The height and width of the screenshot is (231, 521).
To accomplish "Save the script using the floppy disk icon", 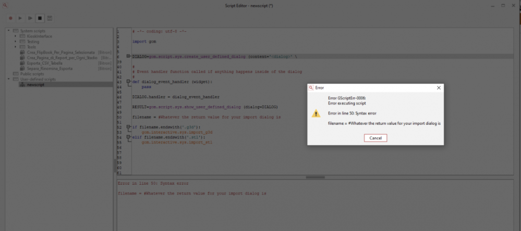I will 50,18.
